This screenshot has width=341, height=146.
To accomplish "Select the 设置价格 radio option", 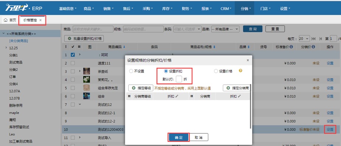I will click(x=216, y=71).
